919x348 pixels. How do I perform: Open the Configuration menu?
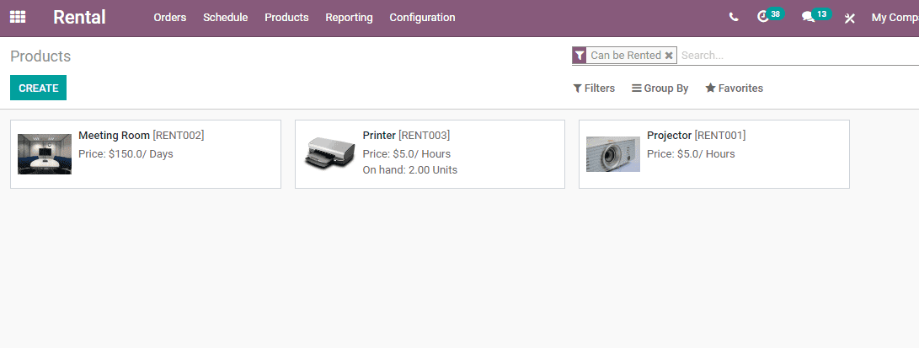[422, 18]
